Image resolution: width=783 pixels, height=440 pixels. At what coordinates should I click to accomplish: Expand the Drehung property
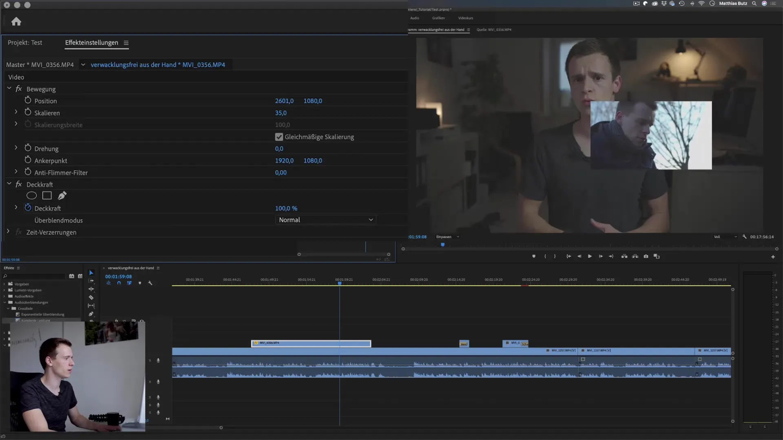[x=16, y=148]
